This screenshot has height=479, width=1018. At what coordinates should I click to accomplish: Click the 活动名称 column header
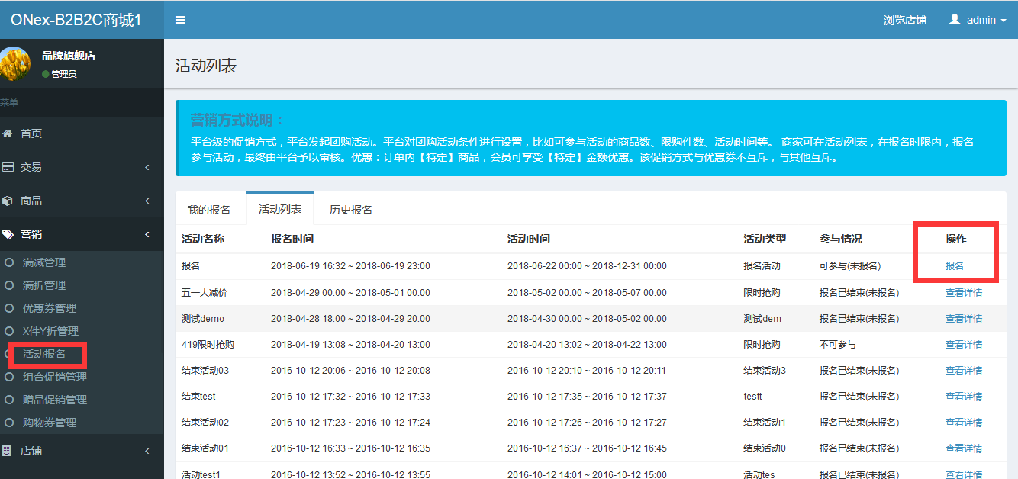point(203,239)
